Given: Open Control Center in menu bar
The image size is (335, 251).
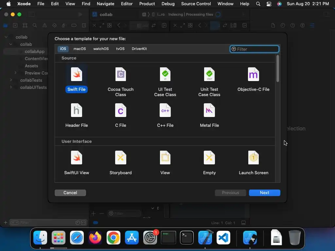Looking at the screenshot, I should pyautogui.click(x=269, y=4).
